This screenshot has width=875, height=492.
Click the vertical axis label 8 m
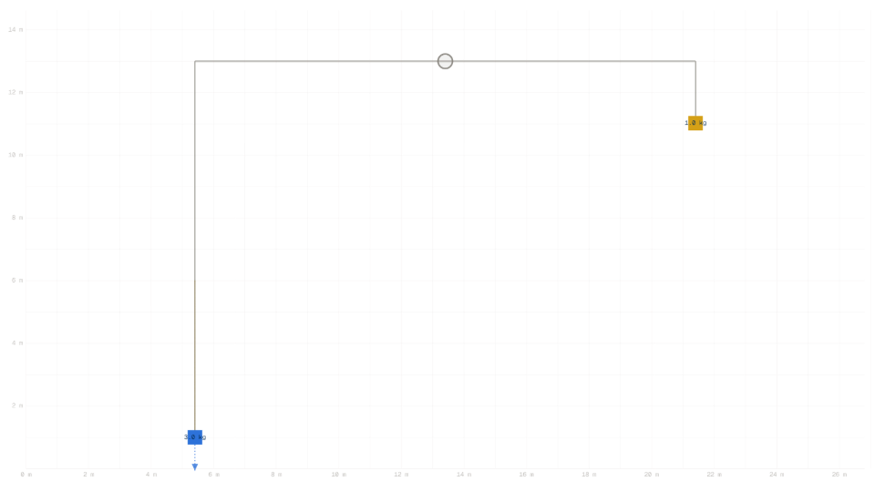pos(17,218)
